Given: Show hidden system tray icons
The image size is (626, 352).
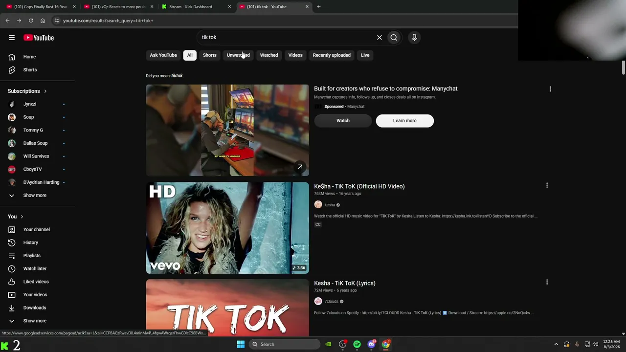Looking at the screenshot, I should coord(556,344).
